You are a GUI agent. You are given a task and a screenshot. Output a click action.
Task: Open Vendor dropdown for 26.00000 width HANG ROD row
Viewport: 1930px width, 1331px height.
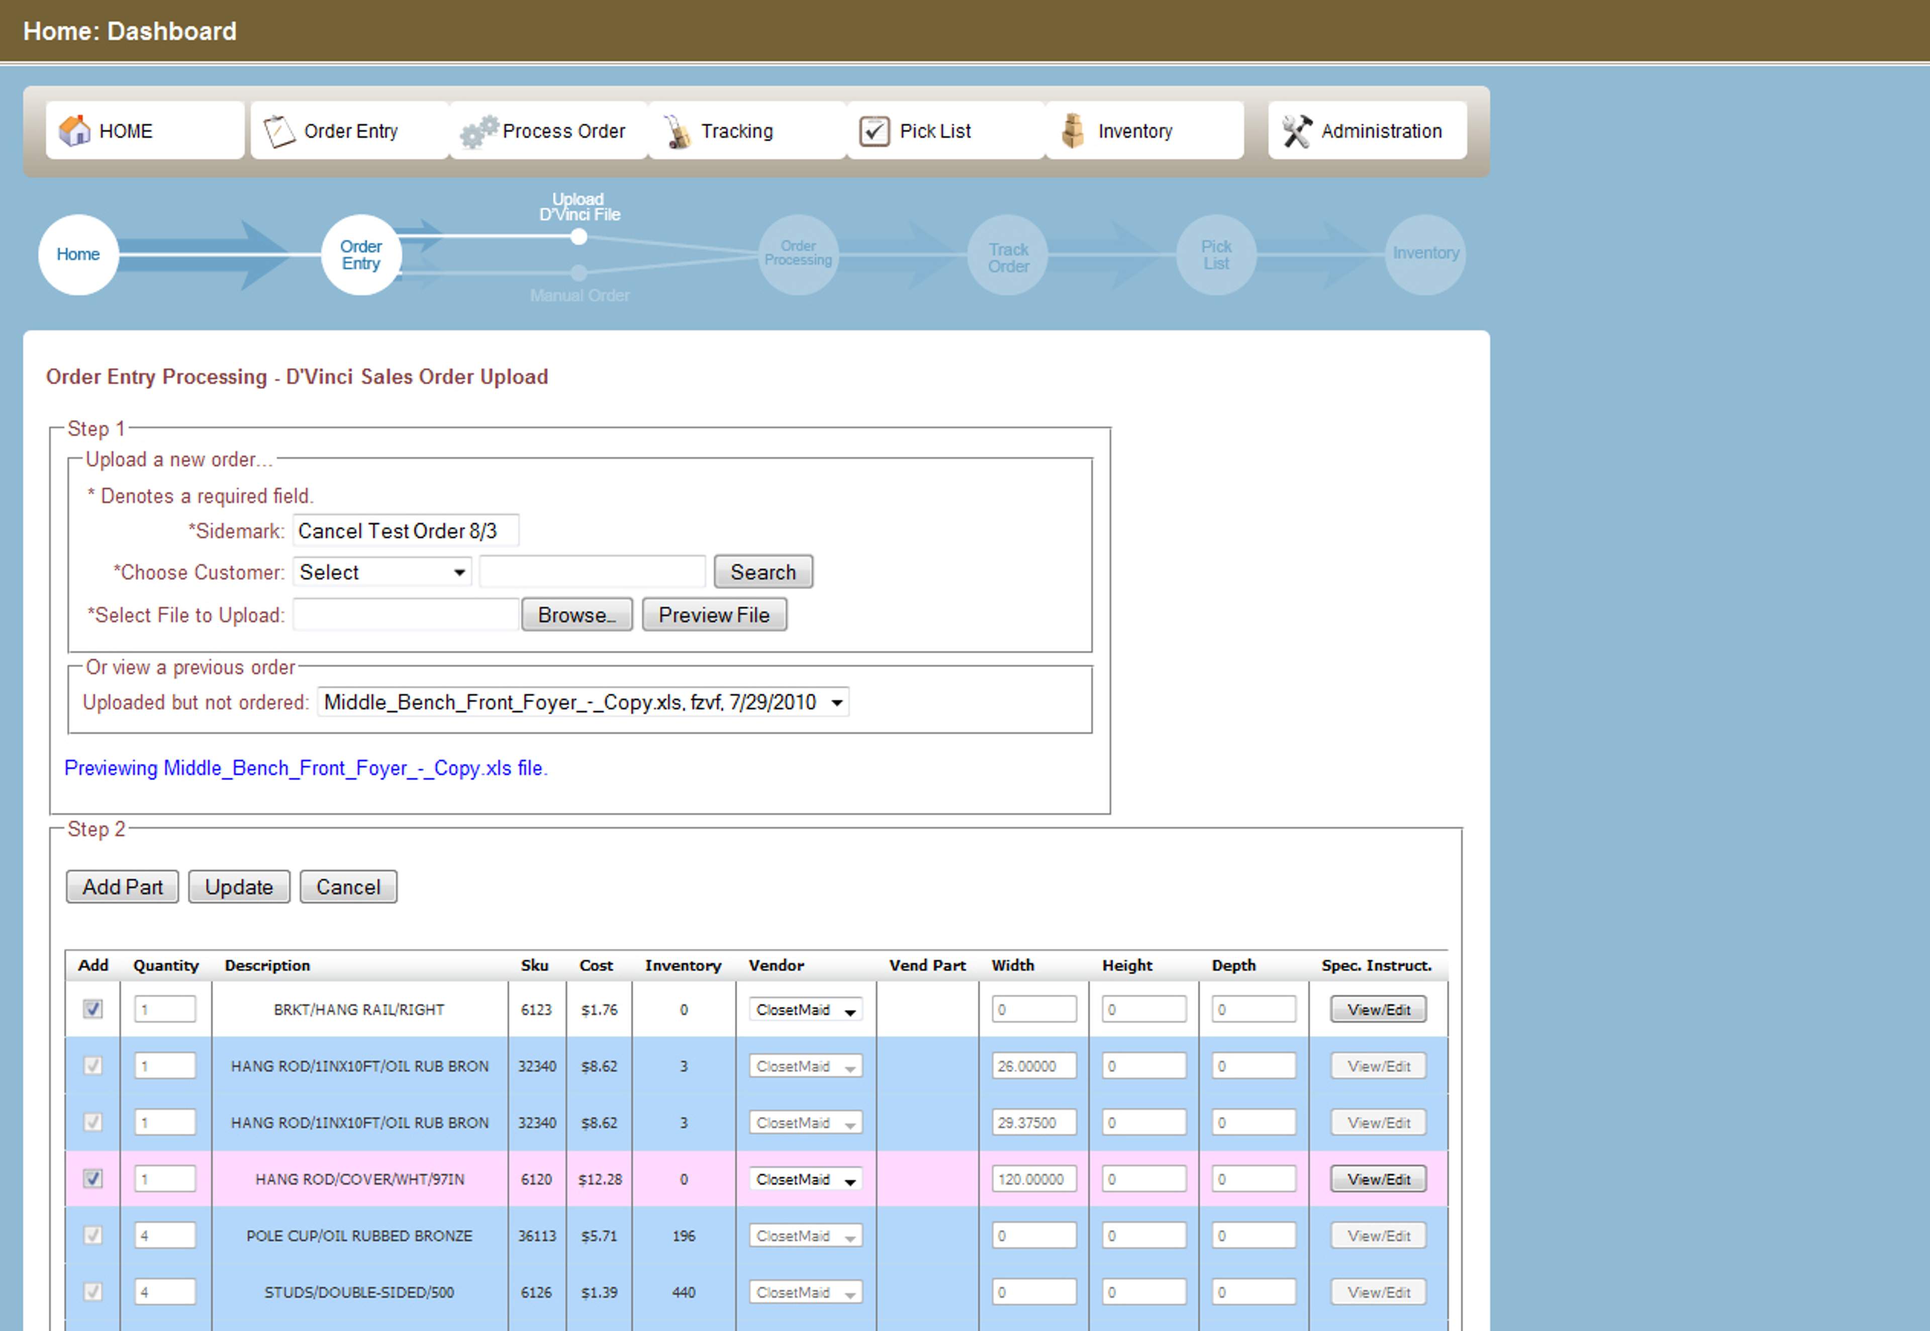click(805, 1067)
